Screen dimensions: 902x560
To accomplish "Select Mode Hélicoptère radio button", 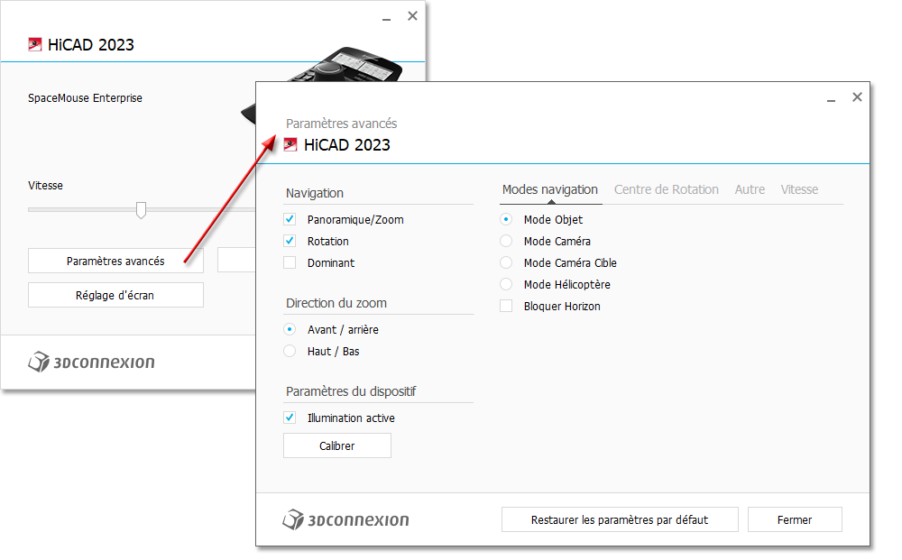I will pyautogui.click(x=506, y=284).
